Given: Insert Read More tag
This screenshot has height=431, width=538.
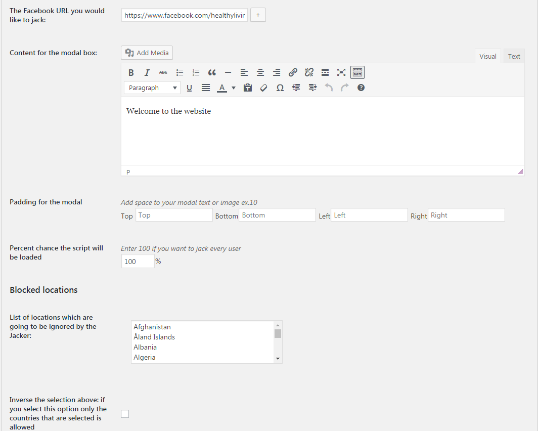Looking at the screenshot, I should [x=325, y=72].
